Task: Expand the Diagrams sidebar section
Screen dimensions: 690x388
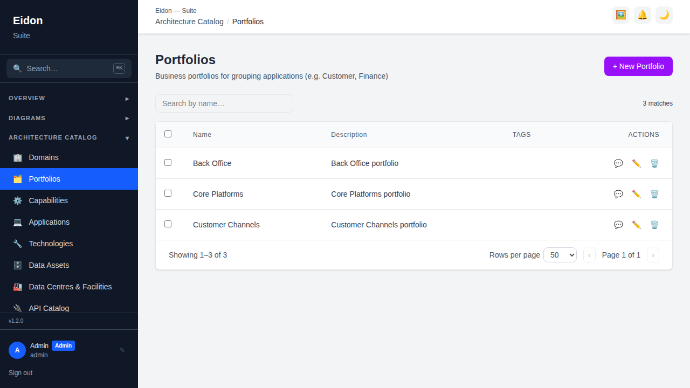Action: [69, 118]
